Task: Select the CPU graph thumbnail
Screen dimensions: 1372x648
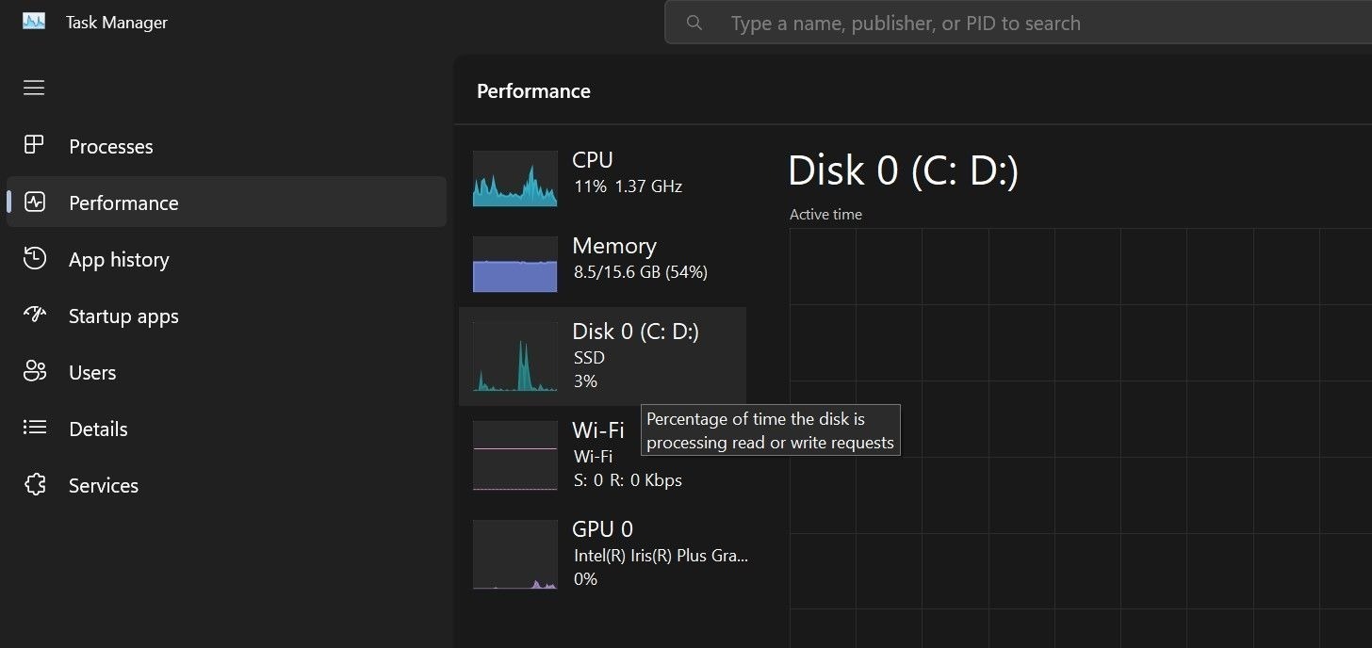Action: tap(514, 178)
